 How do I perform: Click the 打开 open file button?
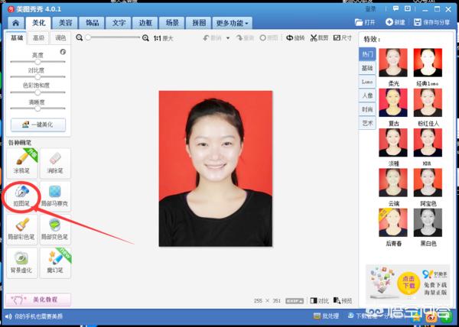(365, 22)
